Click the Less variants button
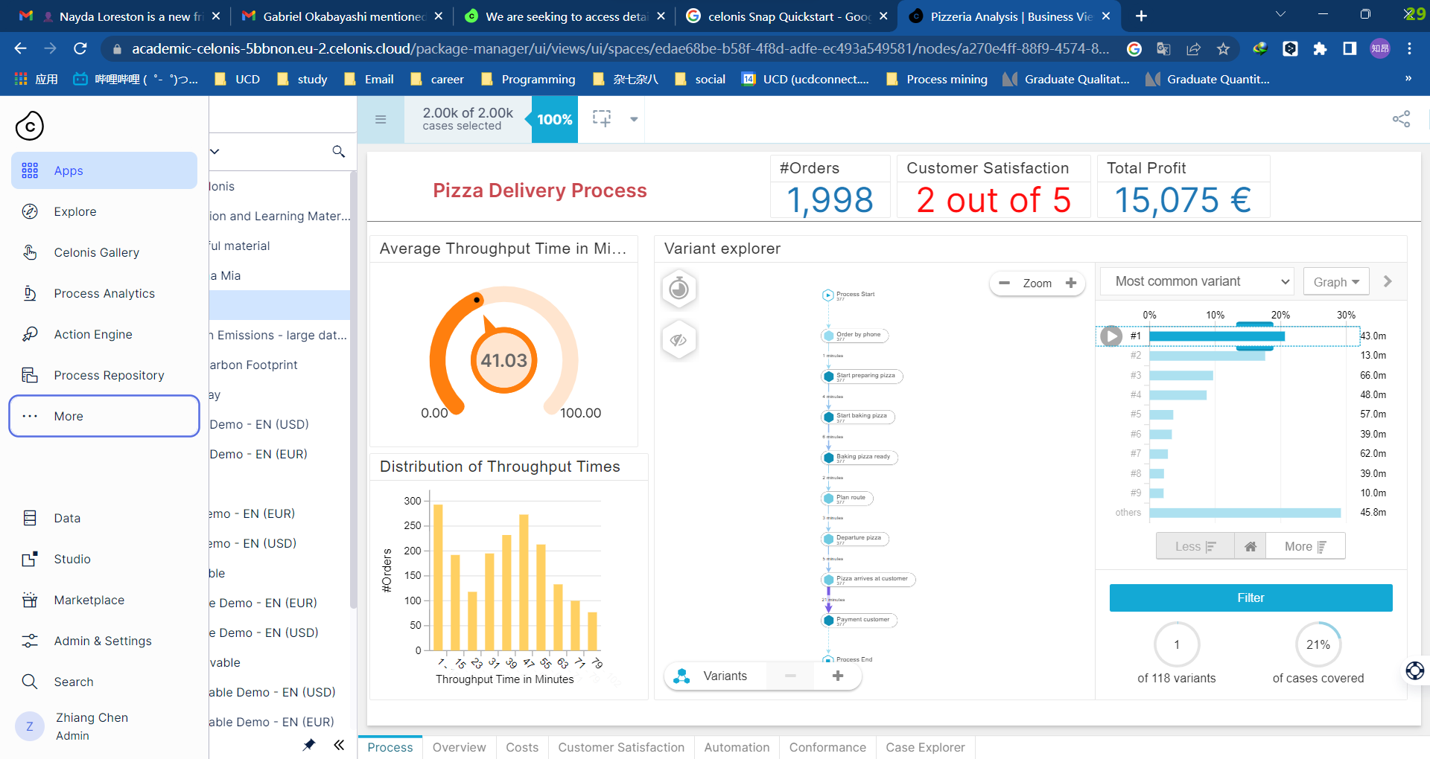1430x759 pixels. tap(1195, 546)
